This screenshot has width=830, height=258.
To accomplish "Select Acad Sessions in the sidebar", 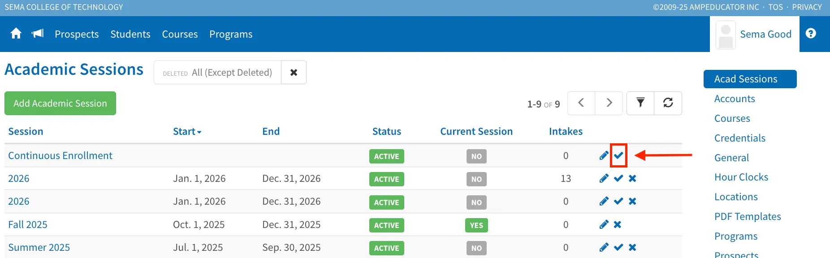I will (x=750, y=79).
